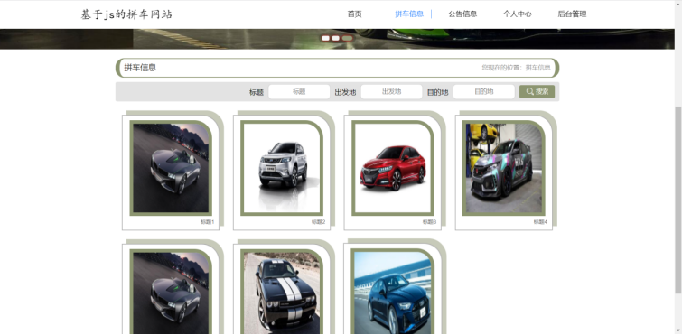Open the silver SUV thumbnail 标题2
The width and height of the screenshot is (682, 335).
[x=282, y=168]
